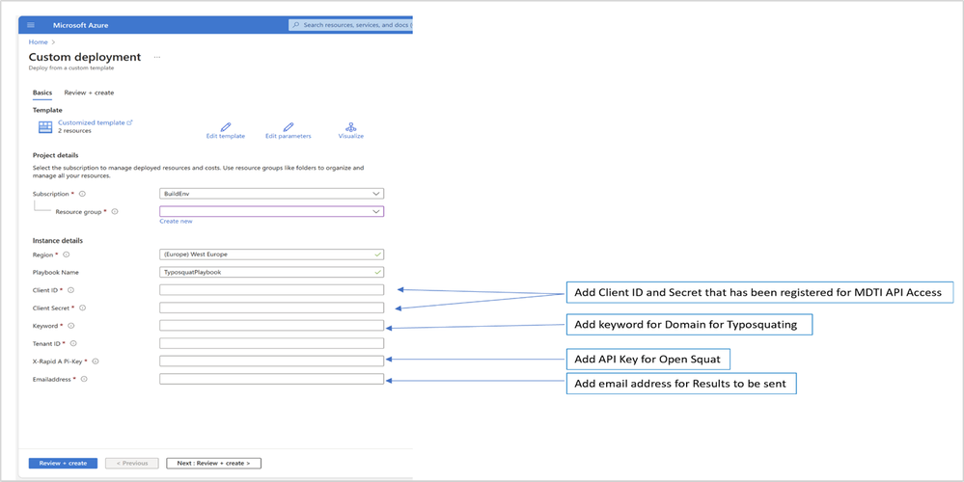Focus the Tenant ID input field

272,343
